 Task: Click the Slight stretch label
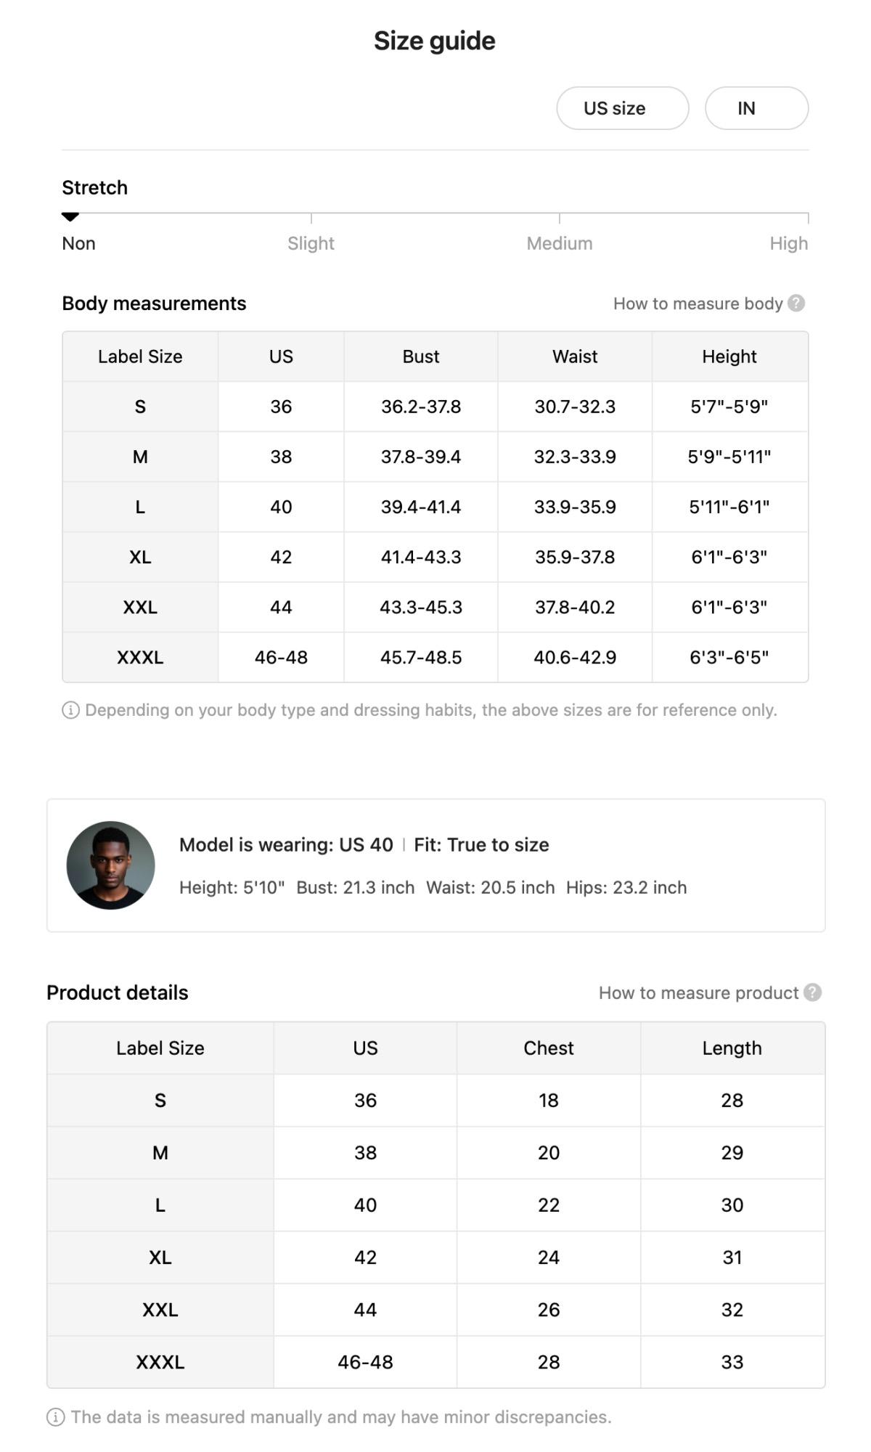pos(311,243)
